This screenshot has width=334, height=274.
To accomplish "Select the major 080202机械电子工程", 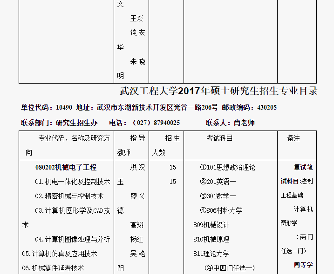I will coord(66,167).
